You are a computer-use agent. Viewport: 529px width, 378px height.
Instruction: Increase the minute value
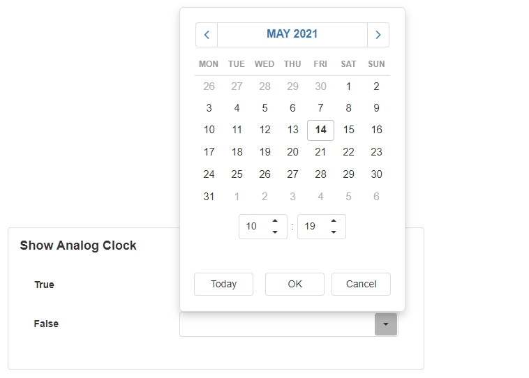(334, 221)
